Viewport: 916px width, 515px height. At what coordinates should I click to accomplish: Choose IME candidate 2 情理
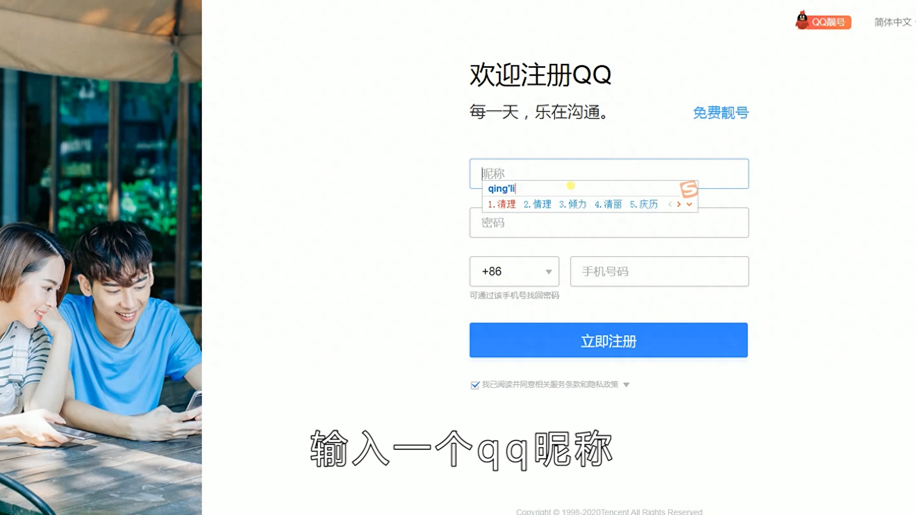coord(537,204)
